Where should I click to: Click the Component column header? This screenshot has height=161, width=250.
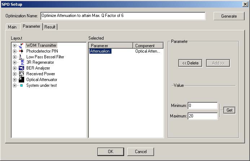pyautogui.click(x=148, y=46)
